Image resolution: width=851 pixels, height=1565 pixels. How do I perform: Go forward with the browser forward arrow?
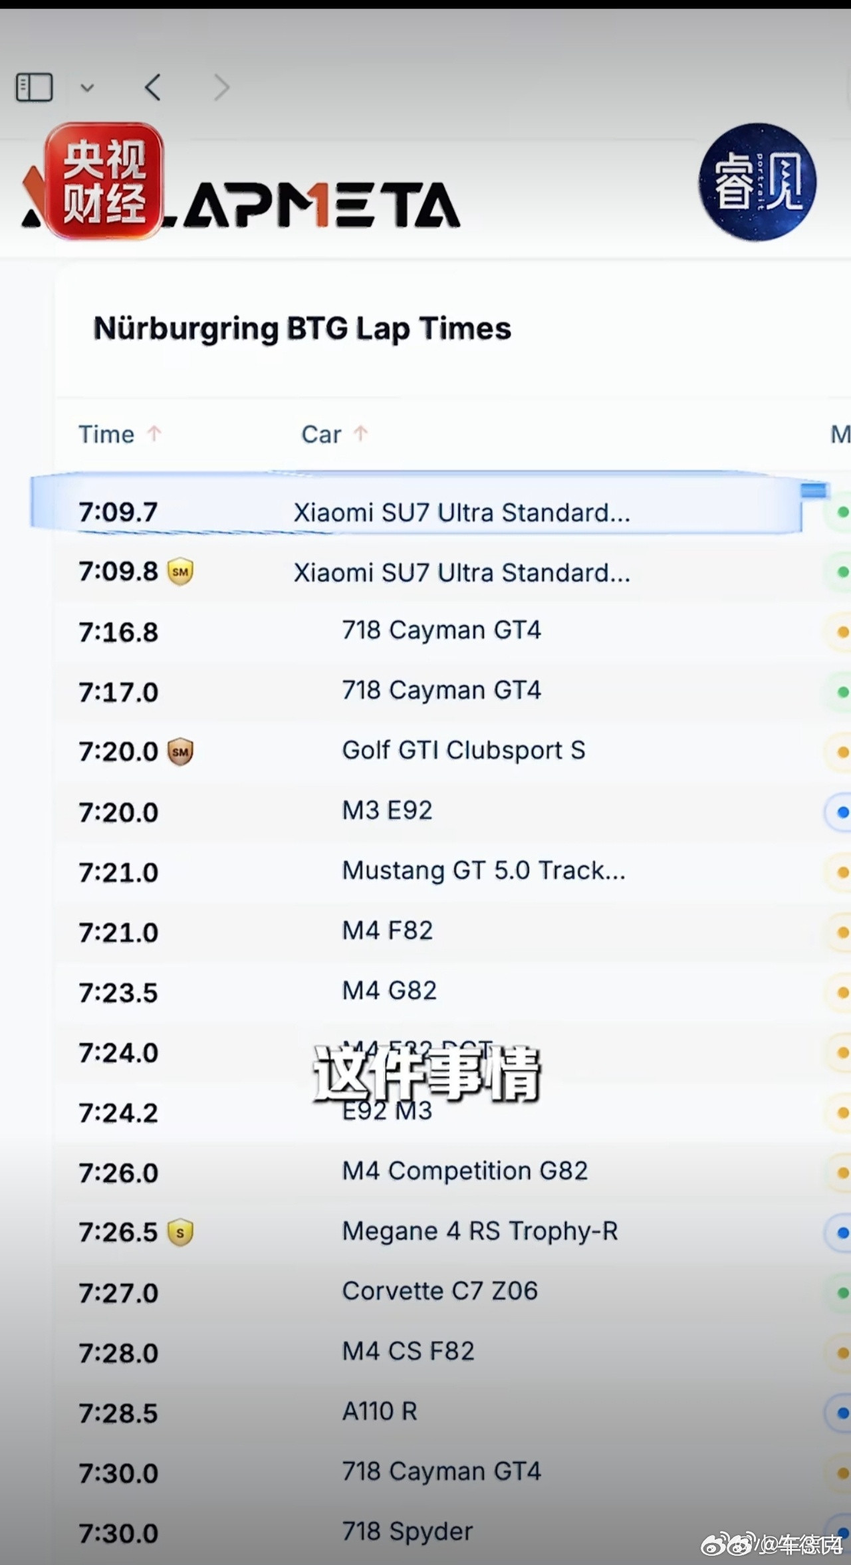tap(222, 87)
